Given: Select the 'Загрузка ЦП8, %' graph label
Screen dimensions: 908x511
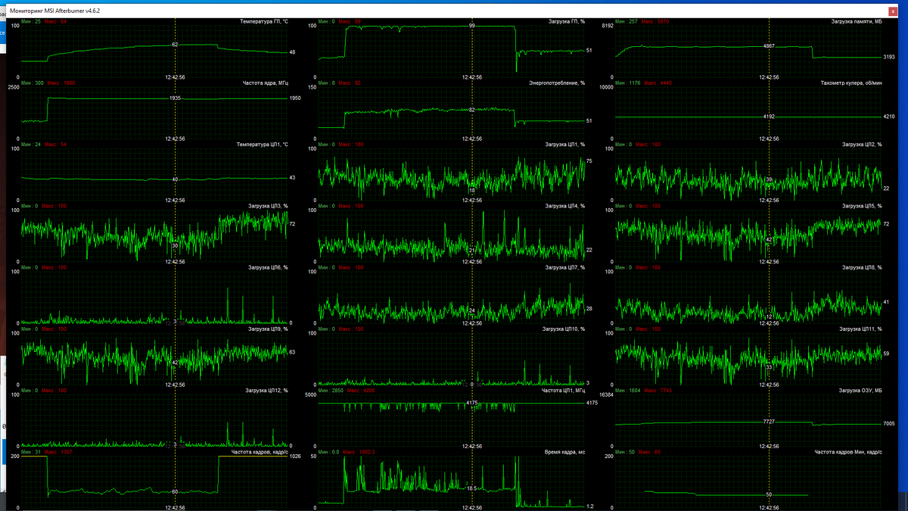Looking at the screenshot, I should 862,267.
